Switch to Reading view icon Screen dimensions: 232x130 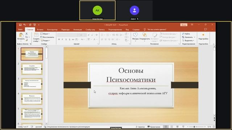(x=177, y=127)
